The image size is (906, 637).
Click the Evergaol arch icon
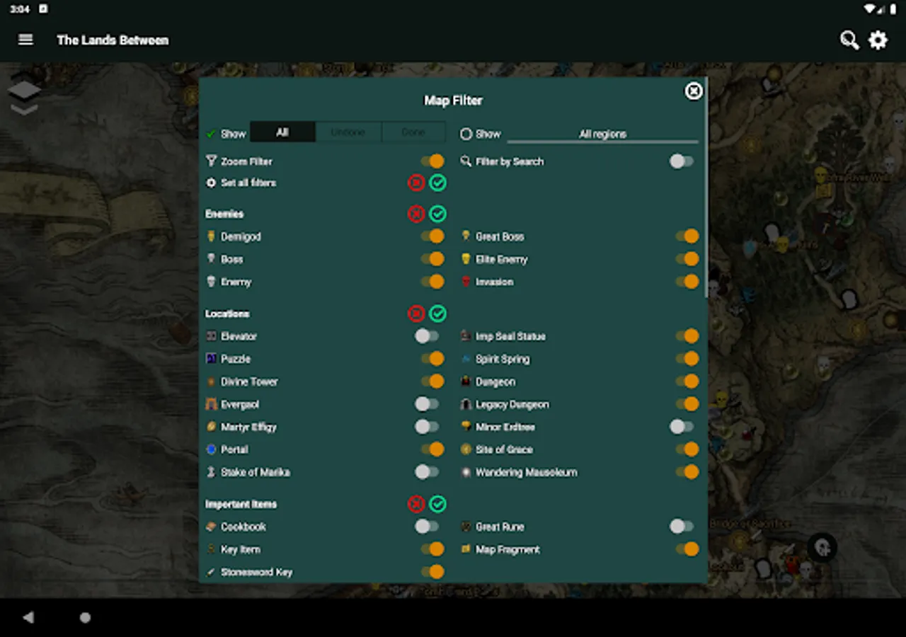tap(211, 404)
